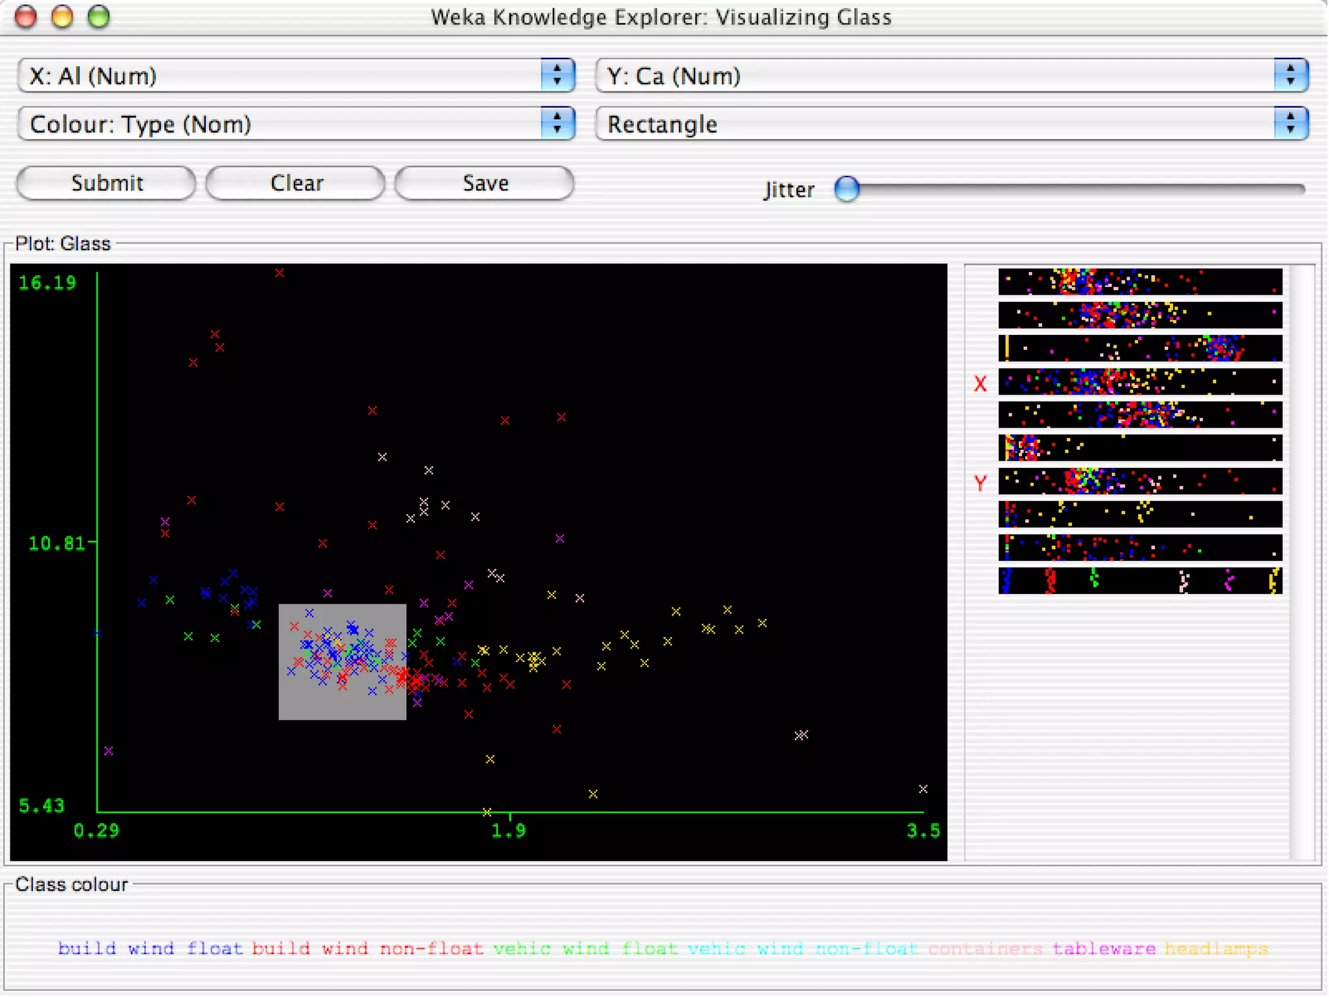Click the 'headlamps' class colour label
This screenshot has height=997, width=1329.
[x=1215, y=948]
